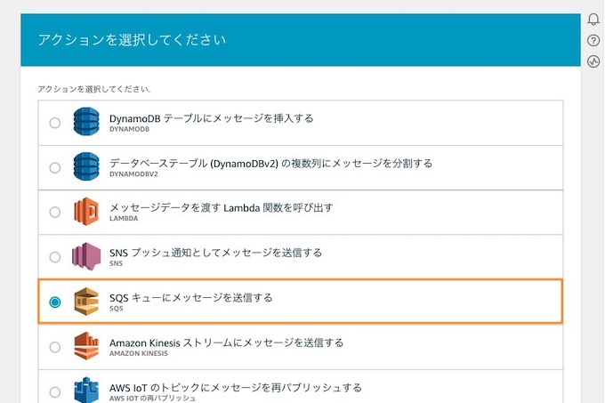Screen dimensions: 605x403
Task: Choose the AWS IoT republish radio button
Action: click(x=55, y=392)
